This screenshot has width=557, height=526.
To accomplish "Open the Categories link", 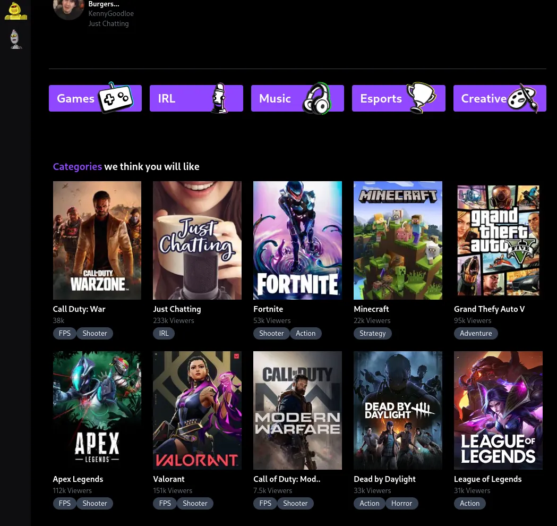I will pyautogui.click(x=77, y=166).
